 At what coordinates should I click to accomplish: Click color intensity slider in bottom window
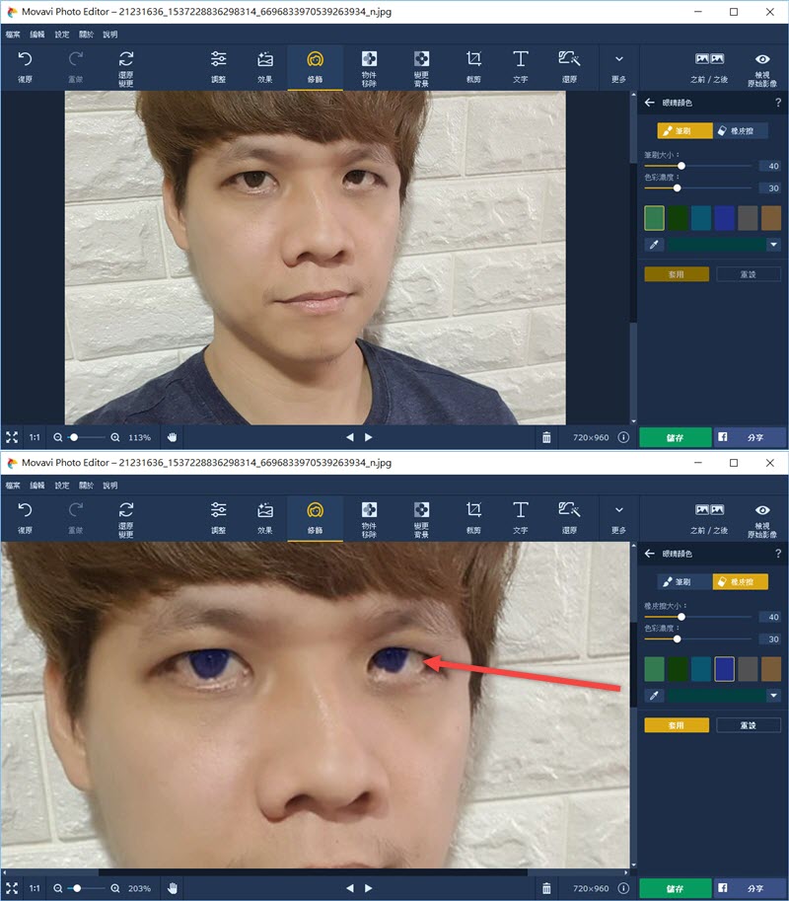(x=698, y=638)
